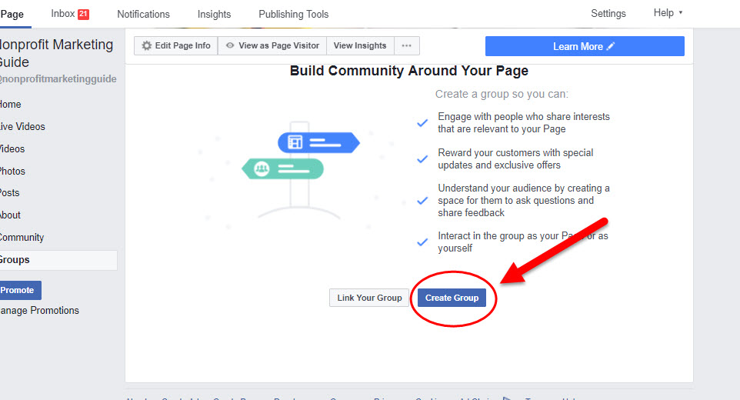Viewport: 740px width, 400px height.
Task: Switch to the Insights tab
Action: (214, 14)
